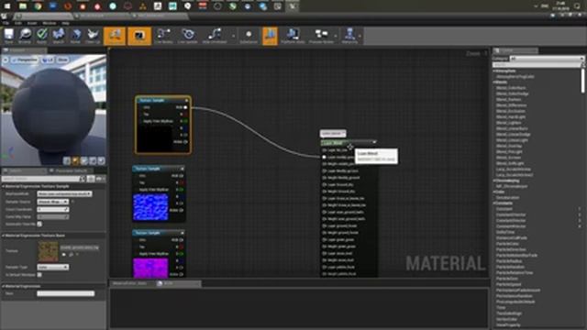Click use-selected-asset arrow icon under texture name
The image size is (587, 330).
point(63,255)
